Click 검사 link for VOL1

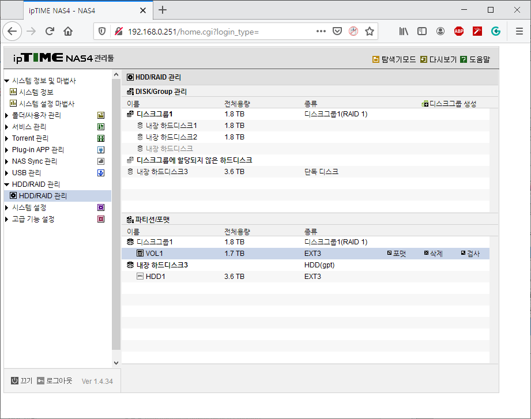[473, 254]
